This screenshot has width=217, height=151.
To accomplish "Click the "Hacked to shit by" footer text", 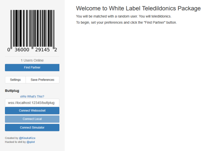I will [15, 142].
